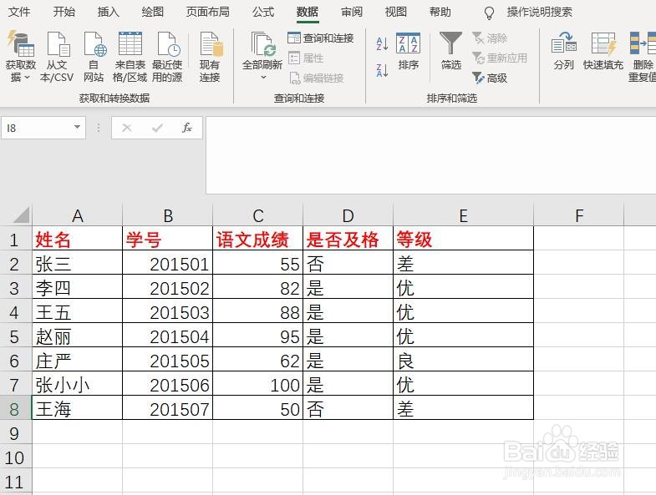Click the Tell Me search (操作说明搜索) box

tap(540, 12)
